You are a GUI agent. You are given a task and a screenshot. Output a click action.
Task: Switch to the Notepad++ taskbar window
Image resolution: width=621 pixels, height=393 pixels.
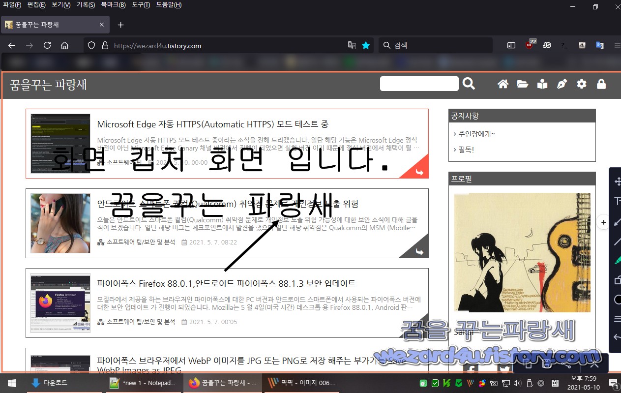coord(144,383)
